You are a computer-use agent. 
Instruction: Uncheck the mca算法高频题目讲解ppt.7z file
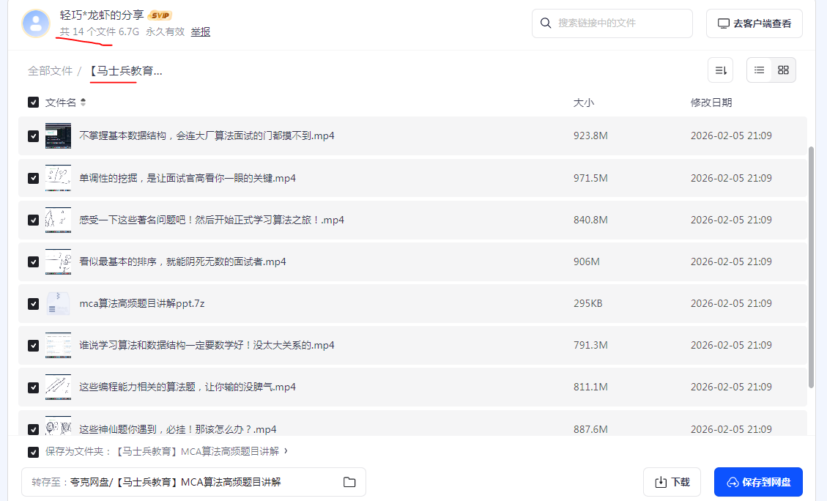pos(33,303)
